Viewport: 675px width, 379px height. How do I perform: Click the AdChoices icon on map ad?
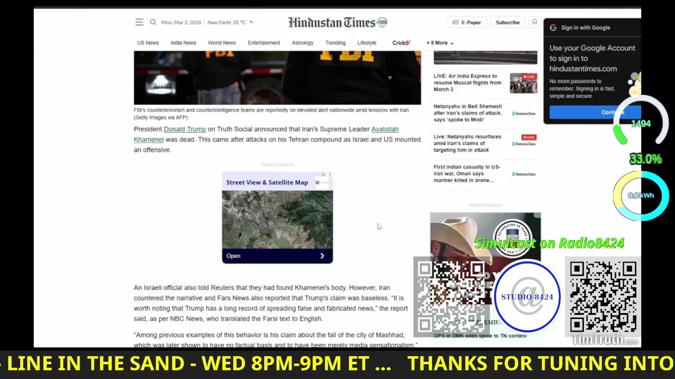[324, 175]
